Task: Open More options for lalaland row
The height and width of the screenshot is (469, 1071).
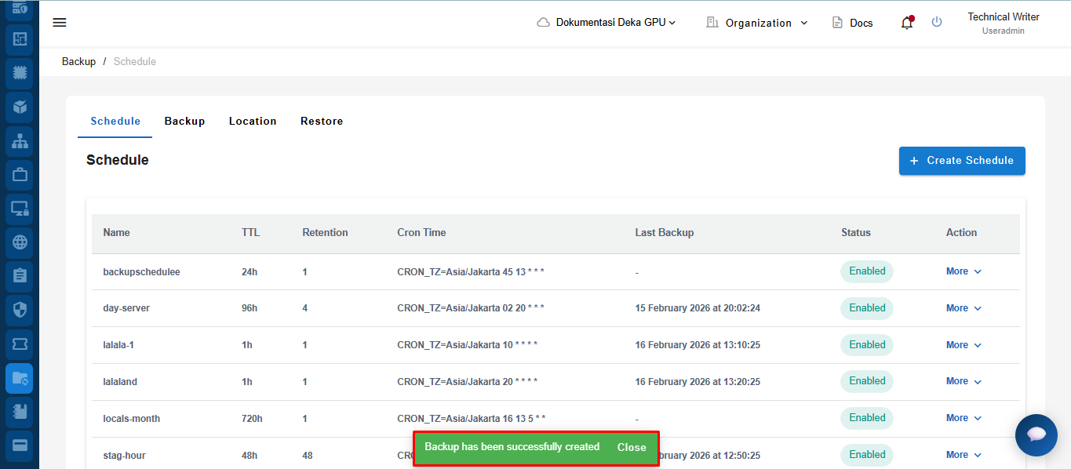Action: click(964, 381)
